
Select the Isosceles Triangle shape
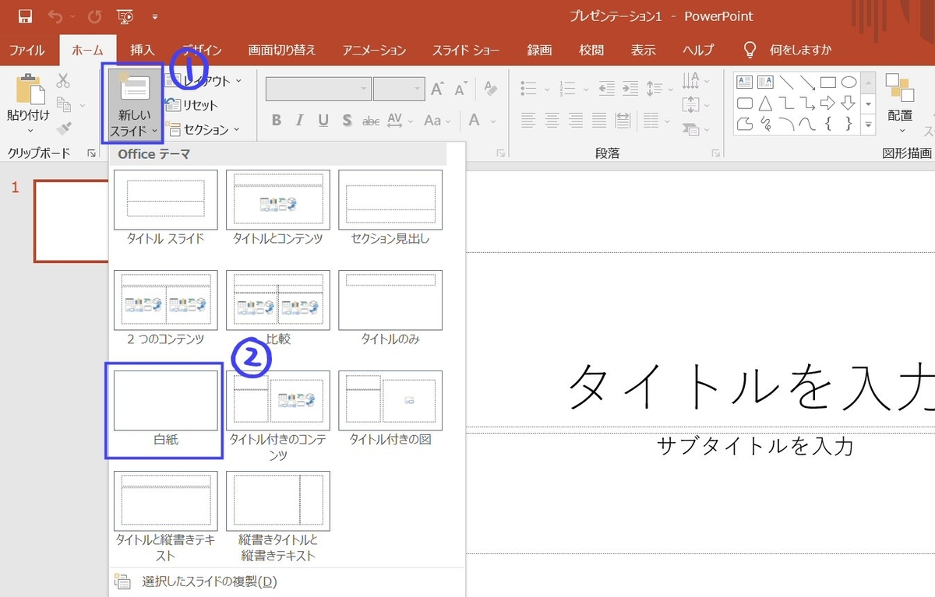(766, 103)
